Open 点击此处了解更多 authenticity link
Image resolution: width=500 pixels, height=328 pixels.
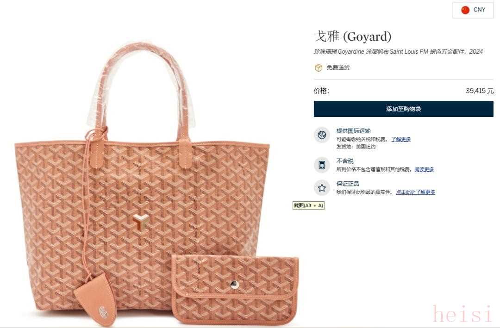pyautogui.click(x=415, y=192)
